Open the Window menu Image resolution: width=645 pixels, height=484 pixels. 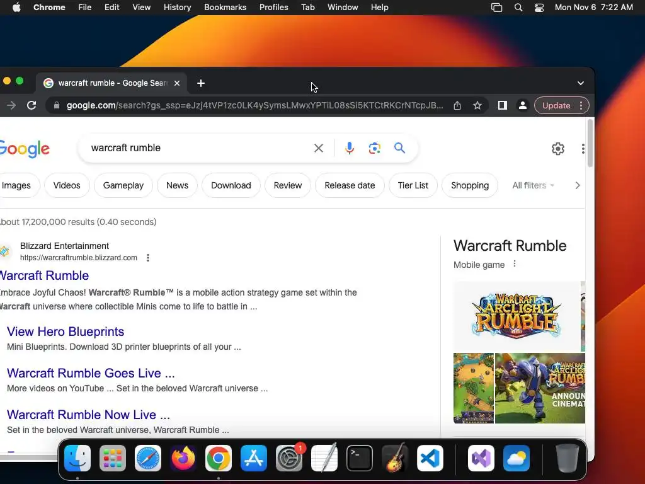343,8
